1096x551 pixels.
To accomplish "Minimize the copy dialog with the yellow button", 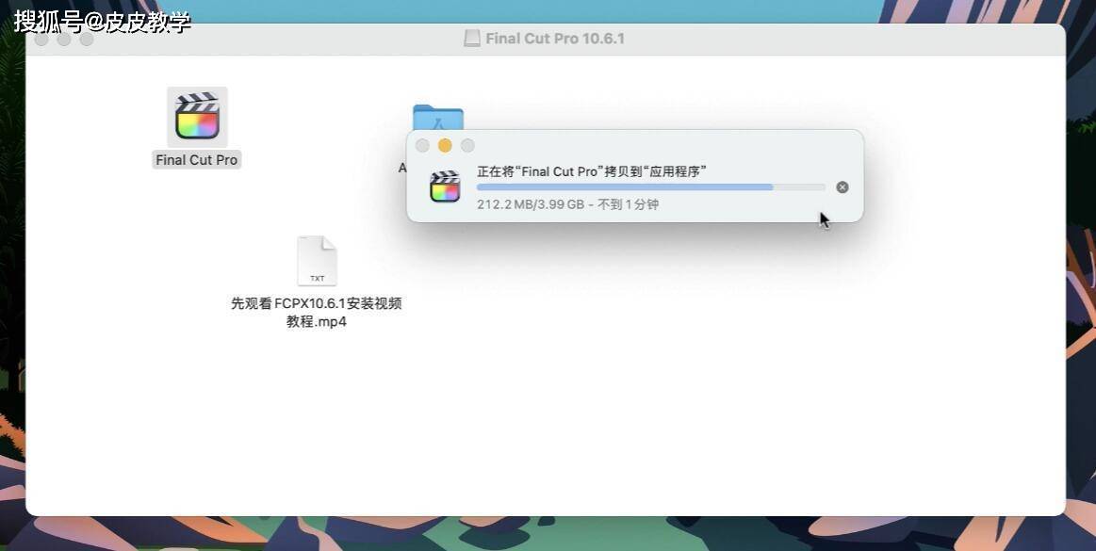I will 445,145.
